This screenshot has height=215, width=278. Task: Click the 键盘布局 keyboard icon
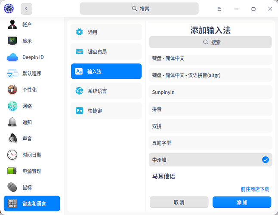point(79,52)
